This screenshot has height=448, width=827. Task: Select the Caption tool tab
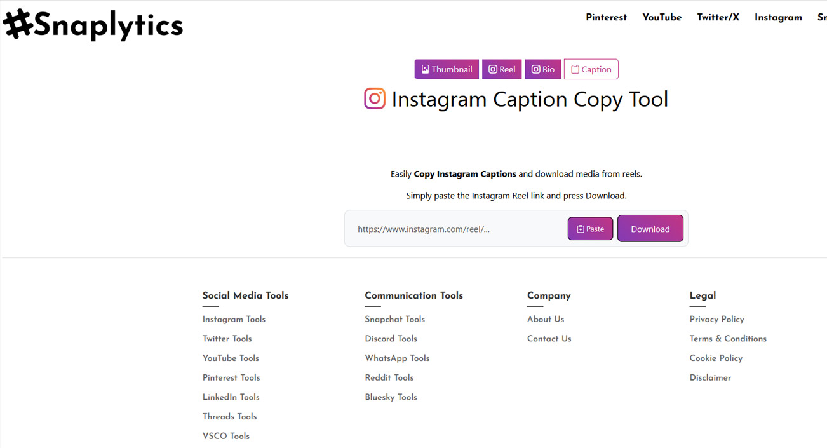(591, 69)
